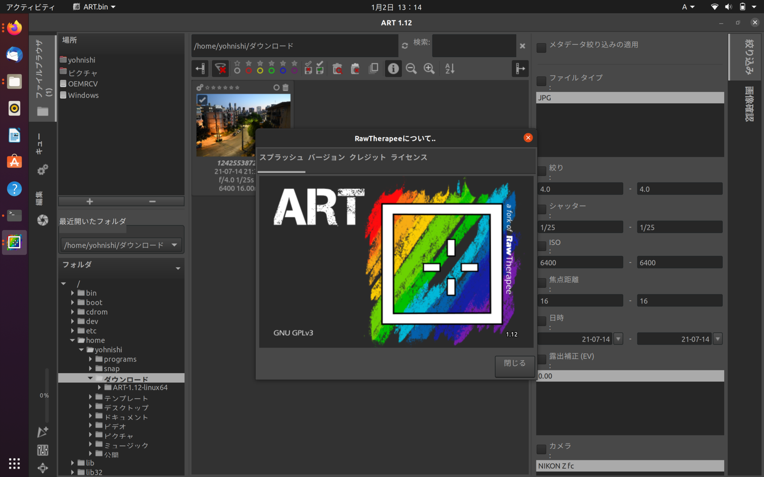
Task: Switch to the バージョン tab
Action: pyautogui.click(x=326, y=157)
